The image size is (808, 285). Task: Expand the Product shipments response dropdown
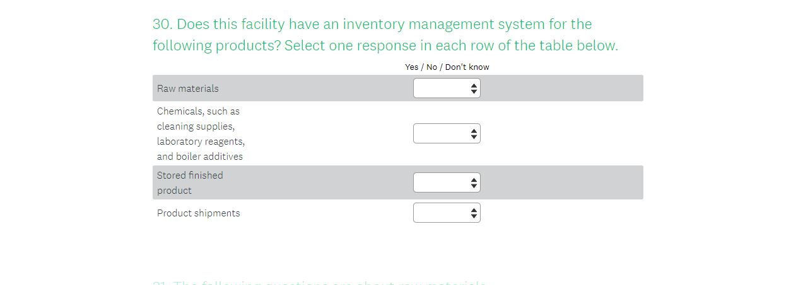[x=442, y=213]
